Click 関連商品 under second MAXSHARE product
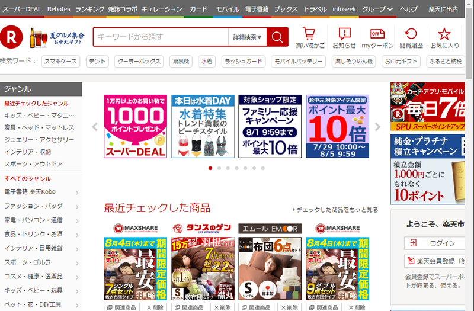The width and height of the screenshot is (474, 311). coord(324,307)
